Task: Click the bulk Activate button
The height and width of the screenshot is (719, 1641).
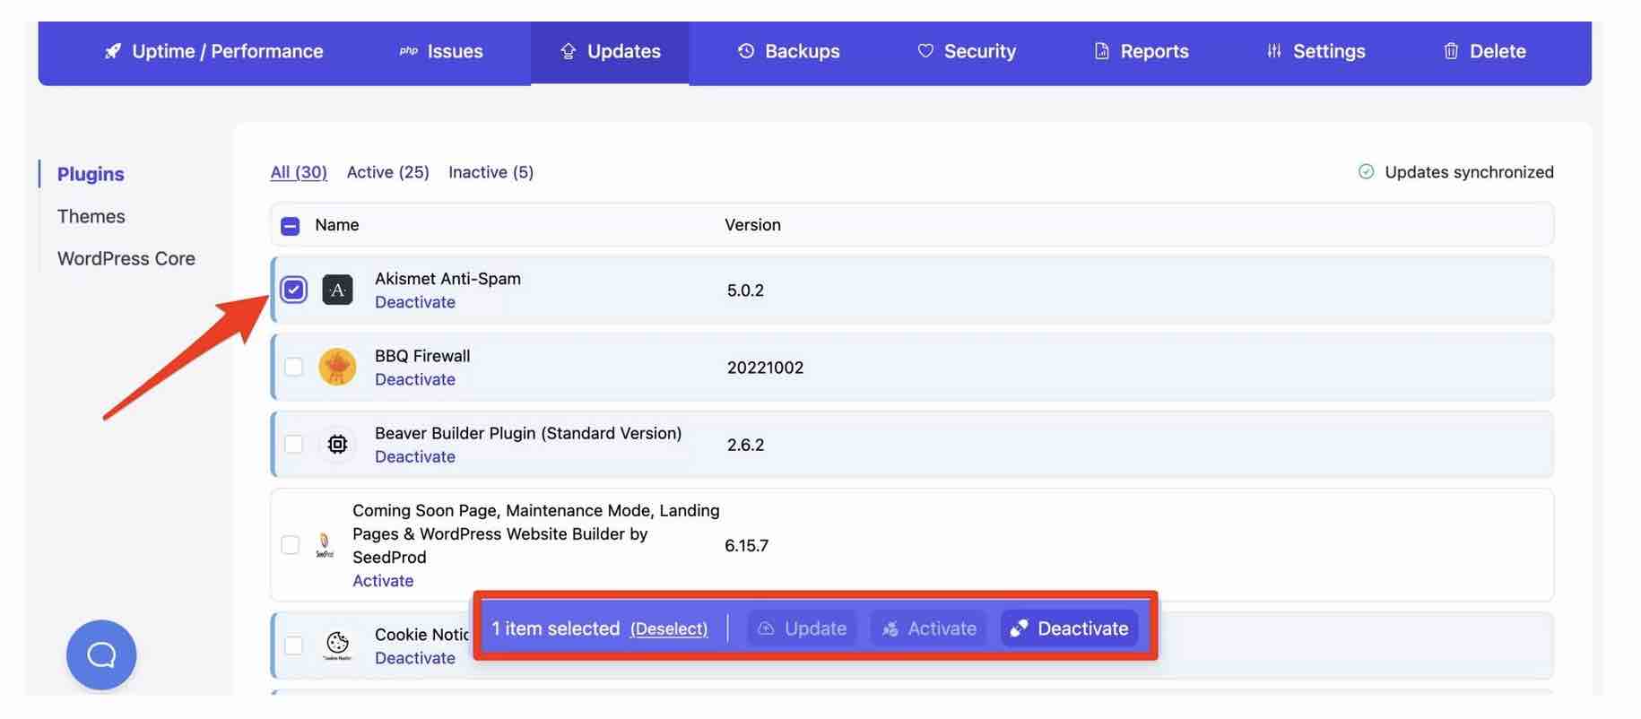Action: point(929,628)
